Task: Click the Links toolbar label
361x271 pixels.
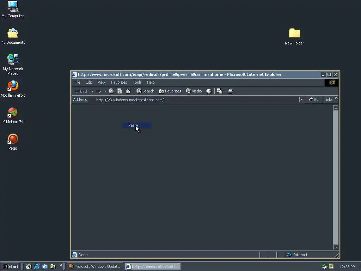Action: pos(328,100)
